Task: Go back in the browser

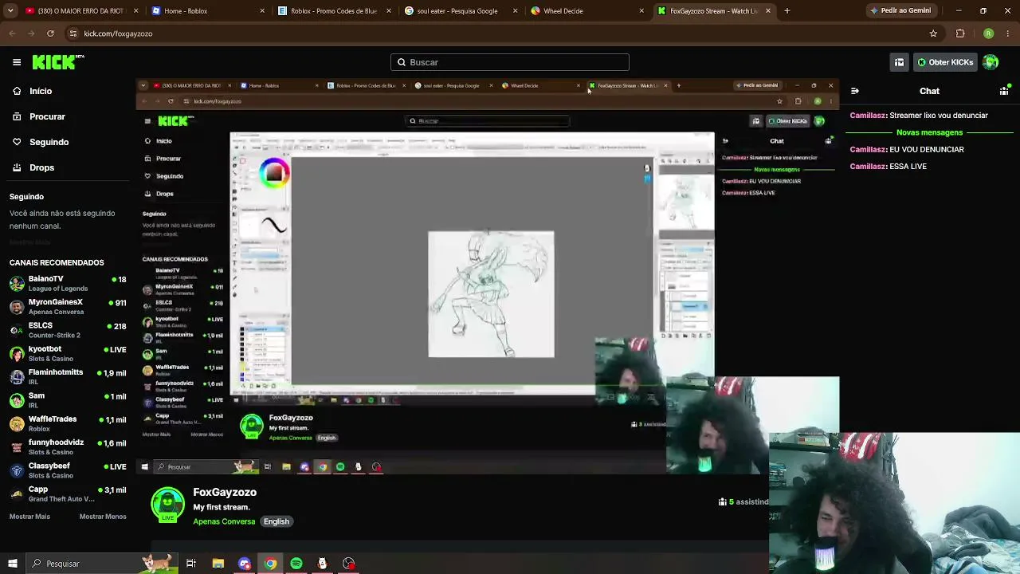Action: pos(13,33)
